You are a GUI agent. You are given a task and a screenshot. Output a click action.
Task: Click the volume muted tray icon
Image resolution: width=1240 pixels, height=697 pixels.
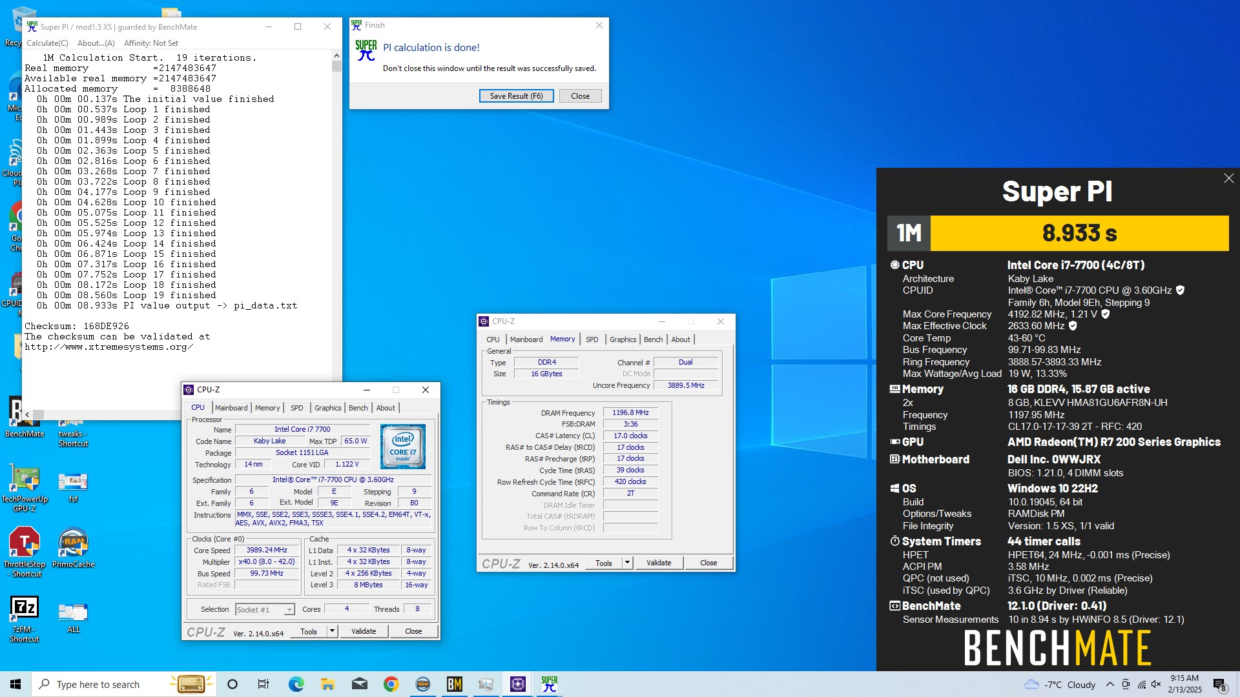(1156, 684)
